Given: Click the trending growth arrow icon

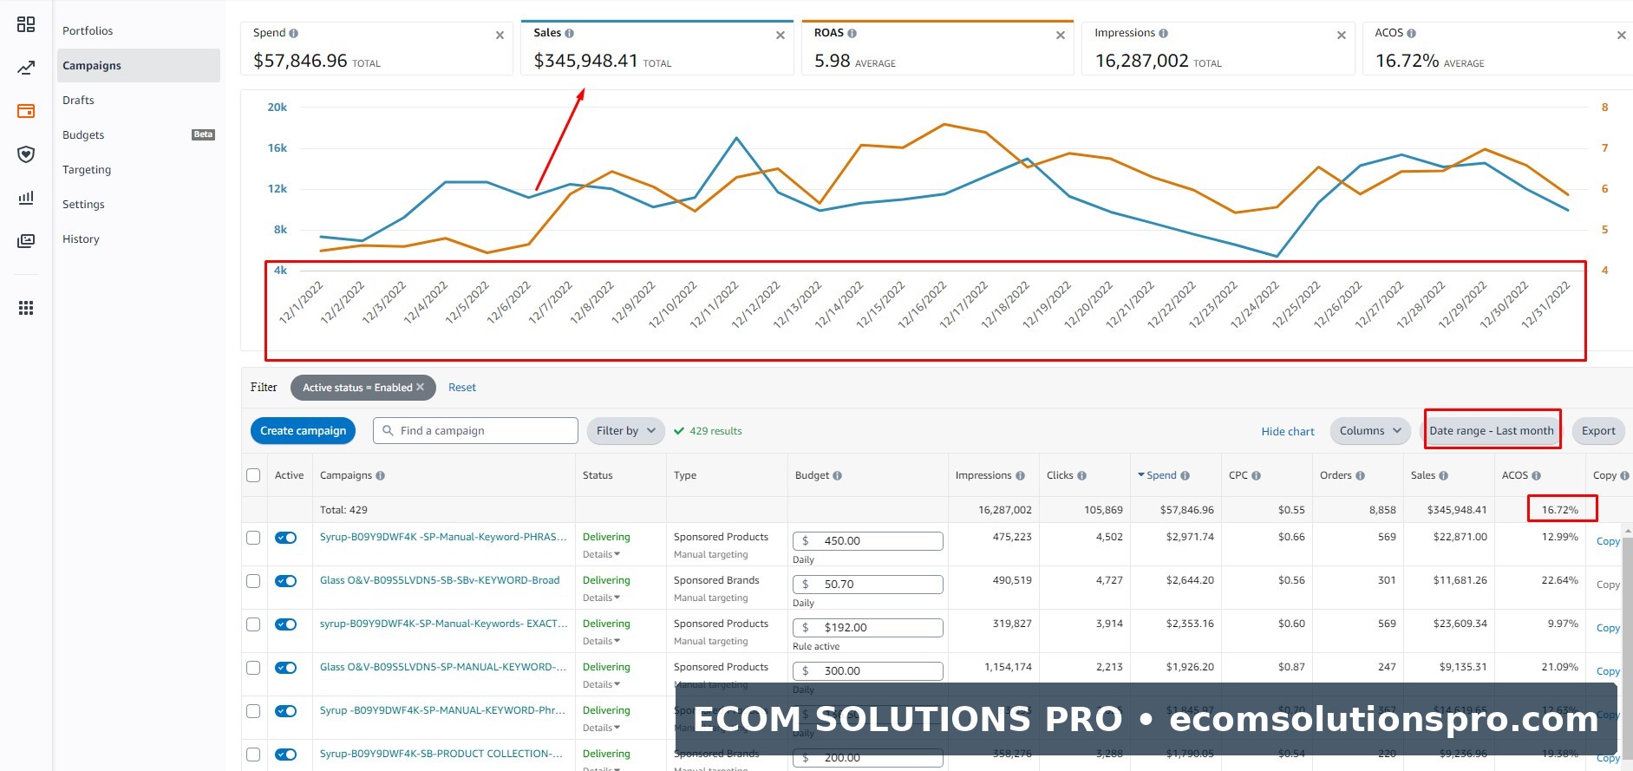Looking at the screenshot, I should tap(26, 68).
